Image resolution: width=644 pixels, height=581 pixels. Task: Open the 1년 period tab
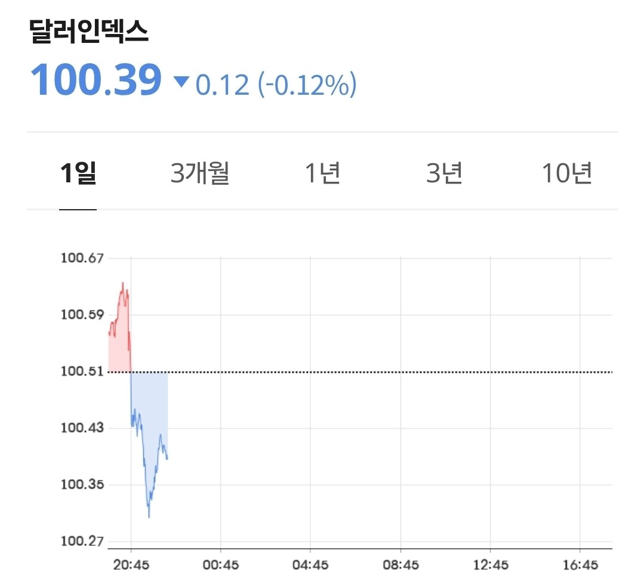[x=322, y=173]
